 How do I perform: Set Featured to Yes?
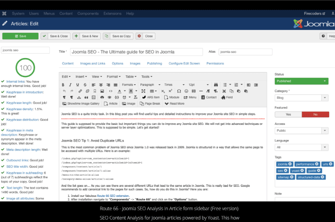288,114
